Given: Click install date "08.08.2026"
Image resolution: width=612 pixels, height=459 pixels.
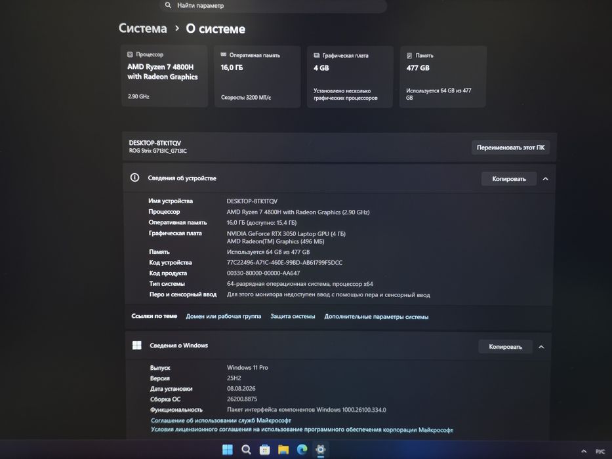Looking at the screenshot, I should [241, 388].
